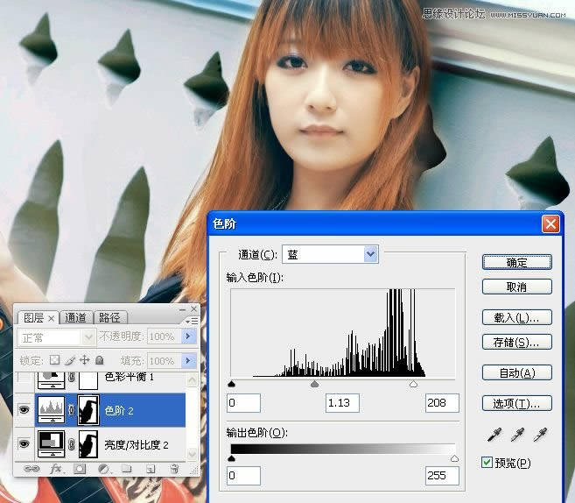Hide the 色阶 2 layer
575x503 pixels.
pos(23,410)
